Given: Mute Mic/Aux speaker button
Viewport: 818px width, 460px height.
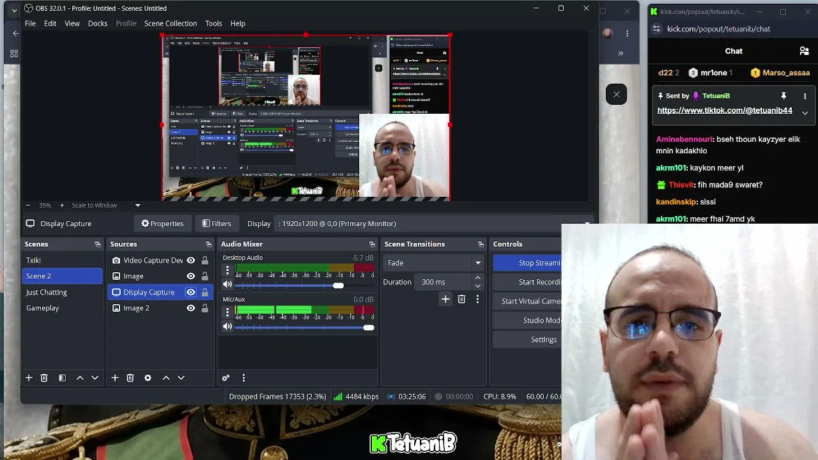Looking at the screenshot, I should pyautogui.click(x=227, y=326).
